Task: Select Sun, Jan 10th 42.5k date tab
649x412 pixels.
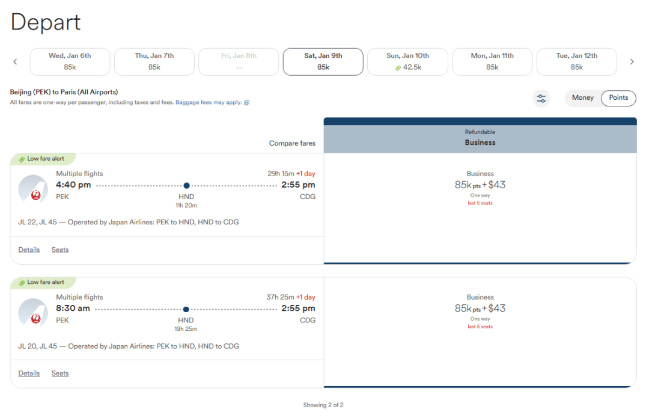Action: pyautogui.click(x=407, y=62)
